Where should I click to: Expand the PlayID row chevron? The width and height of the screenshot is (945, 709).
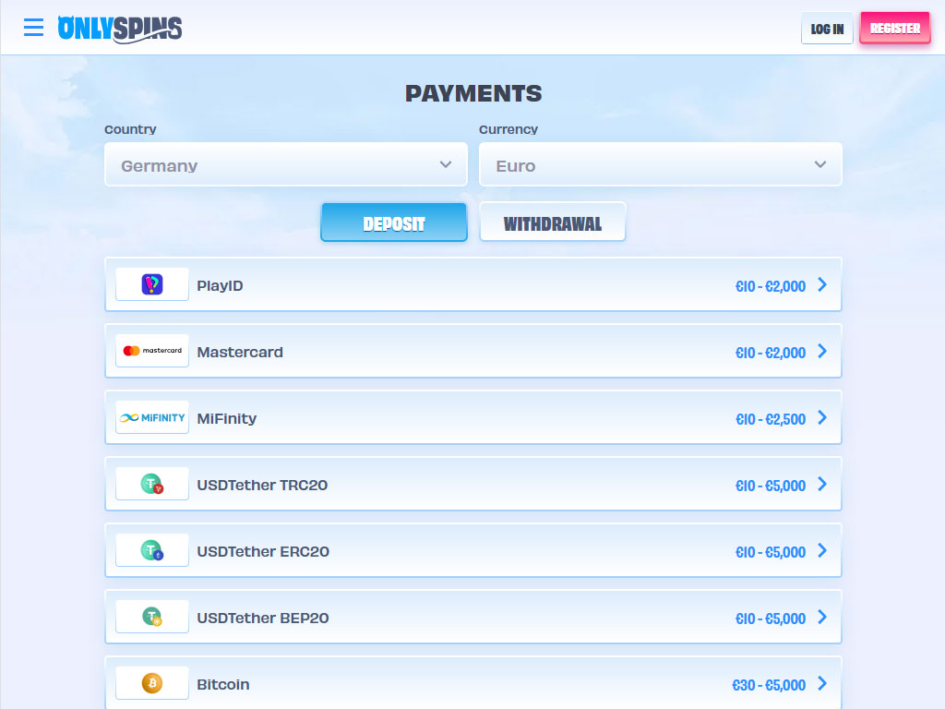coord(822,285)
